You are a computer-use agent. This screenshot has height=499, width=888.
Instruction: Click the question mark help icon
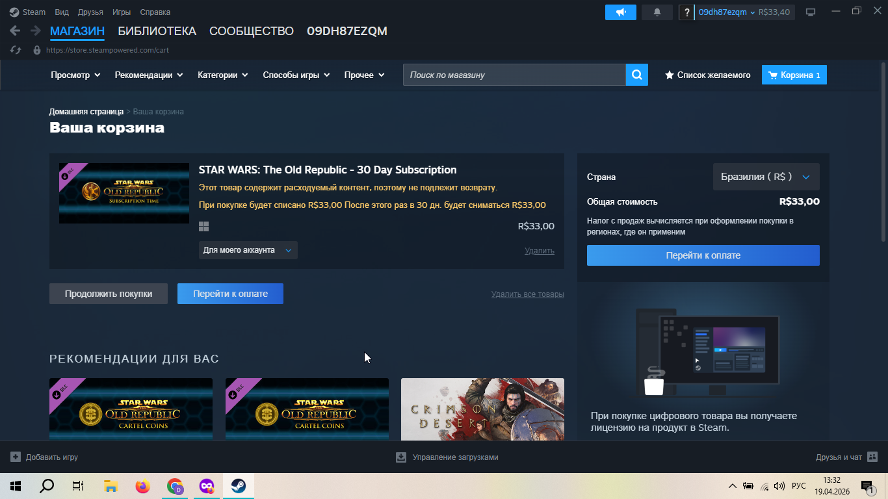686,12
